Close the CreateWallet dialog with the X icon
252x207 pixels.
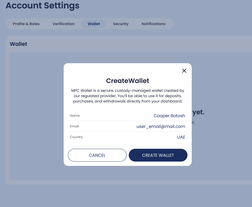pos(184,71)
